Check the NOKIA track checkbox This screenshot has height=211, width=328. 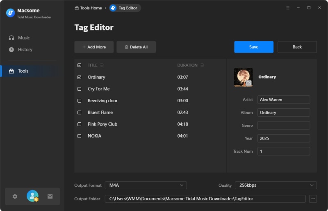79,136
